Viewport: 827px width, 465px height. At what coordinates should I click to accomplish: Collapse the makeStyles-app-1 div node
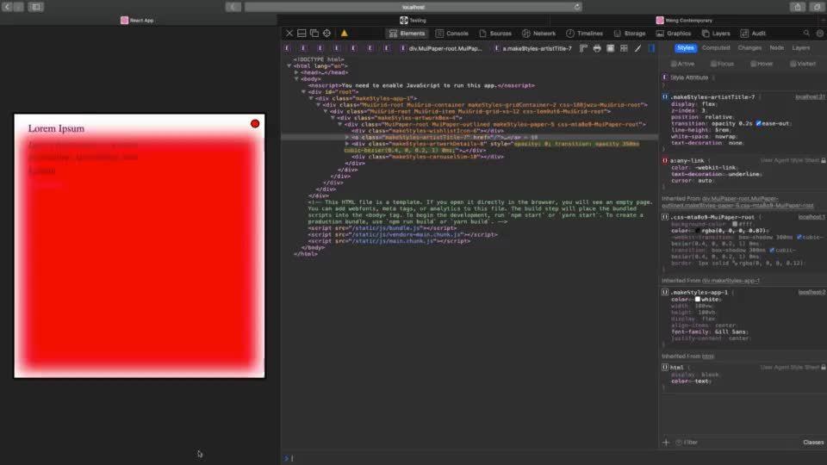pos(311,98)
